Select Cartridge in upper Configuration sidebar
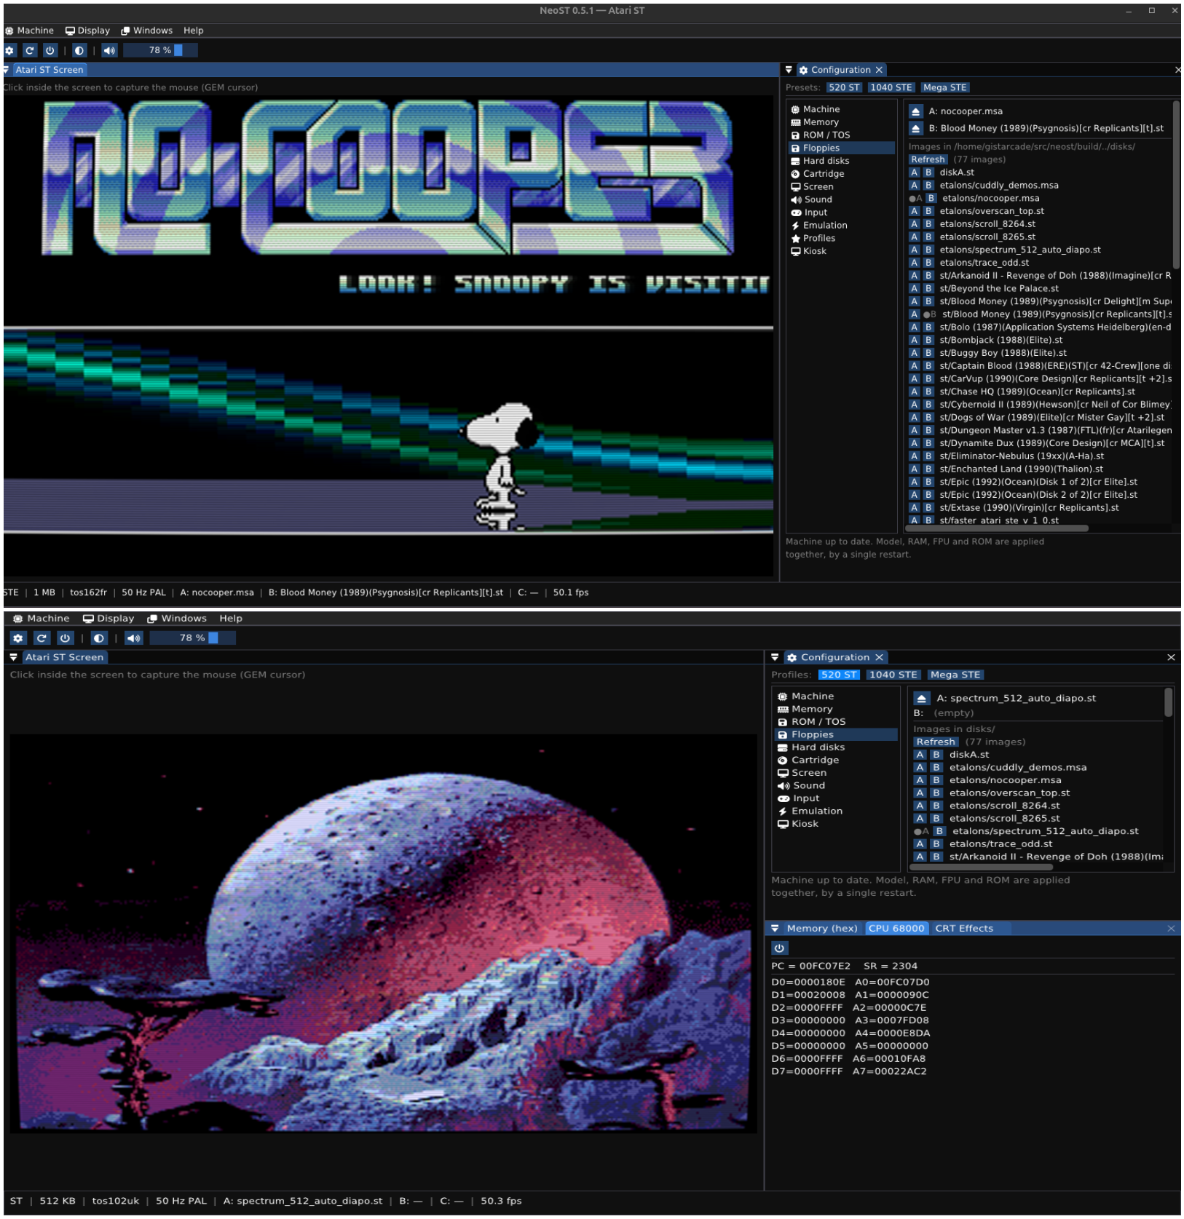Viewport: 1184px width, 1219px height. coord(823,174)
